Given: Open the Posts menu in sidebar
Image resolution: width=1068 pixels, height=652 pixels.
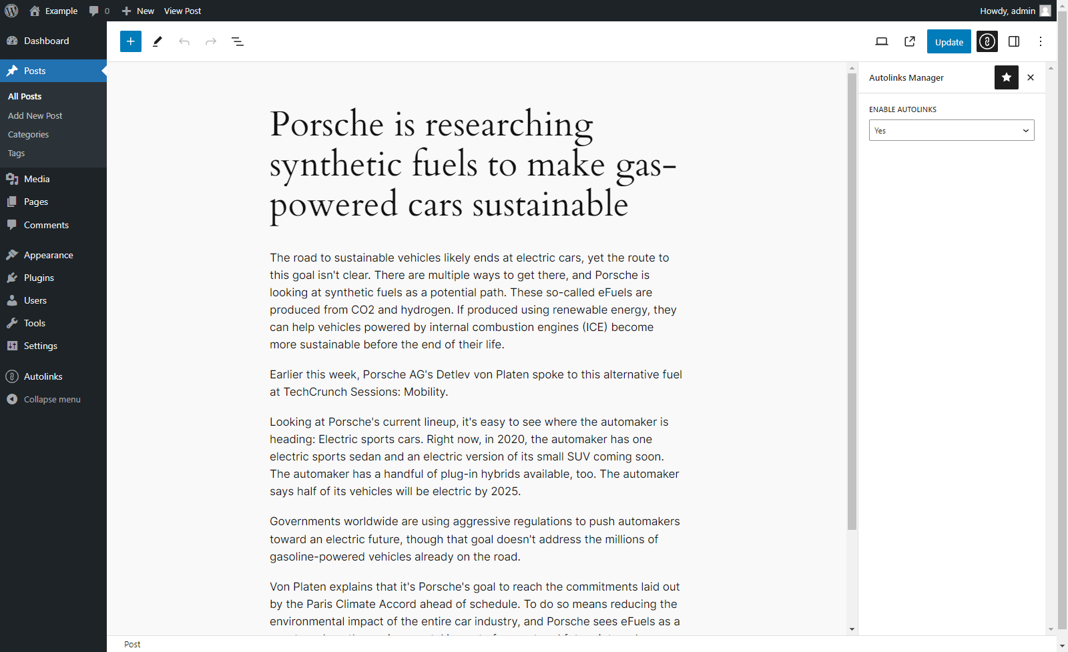Looking at the screenshot, I should point(53,71).
